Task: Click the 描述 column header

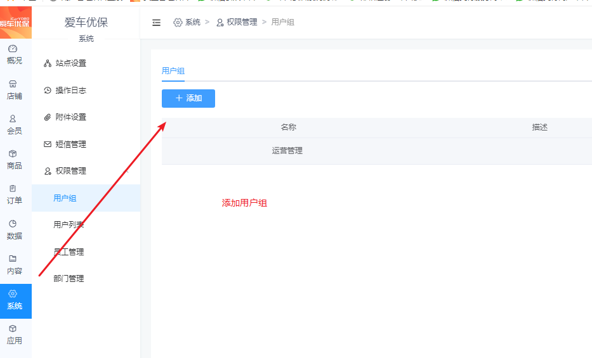Action: coord(539,127)
